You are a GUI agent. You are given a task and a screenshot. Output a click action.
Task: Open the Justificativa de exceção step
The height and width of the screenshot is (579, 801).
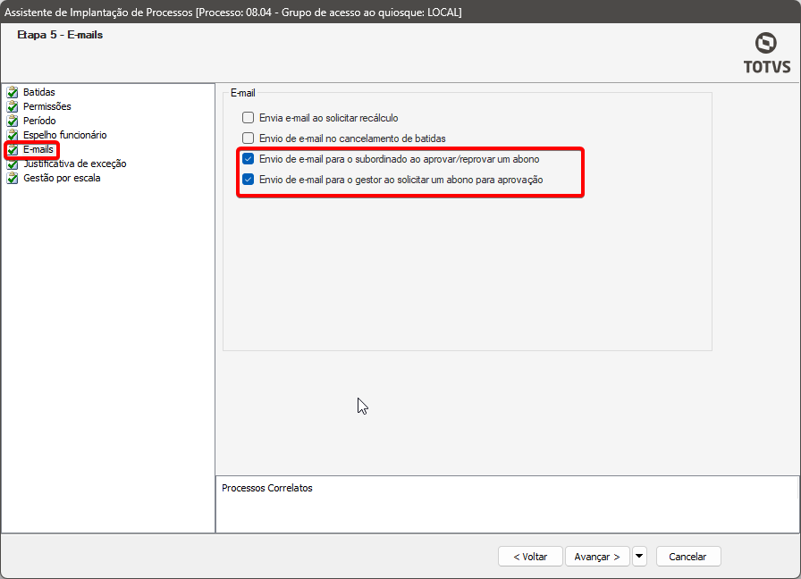74,164
